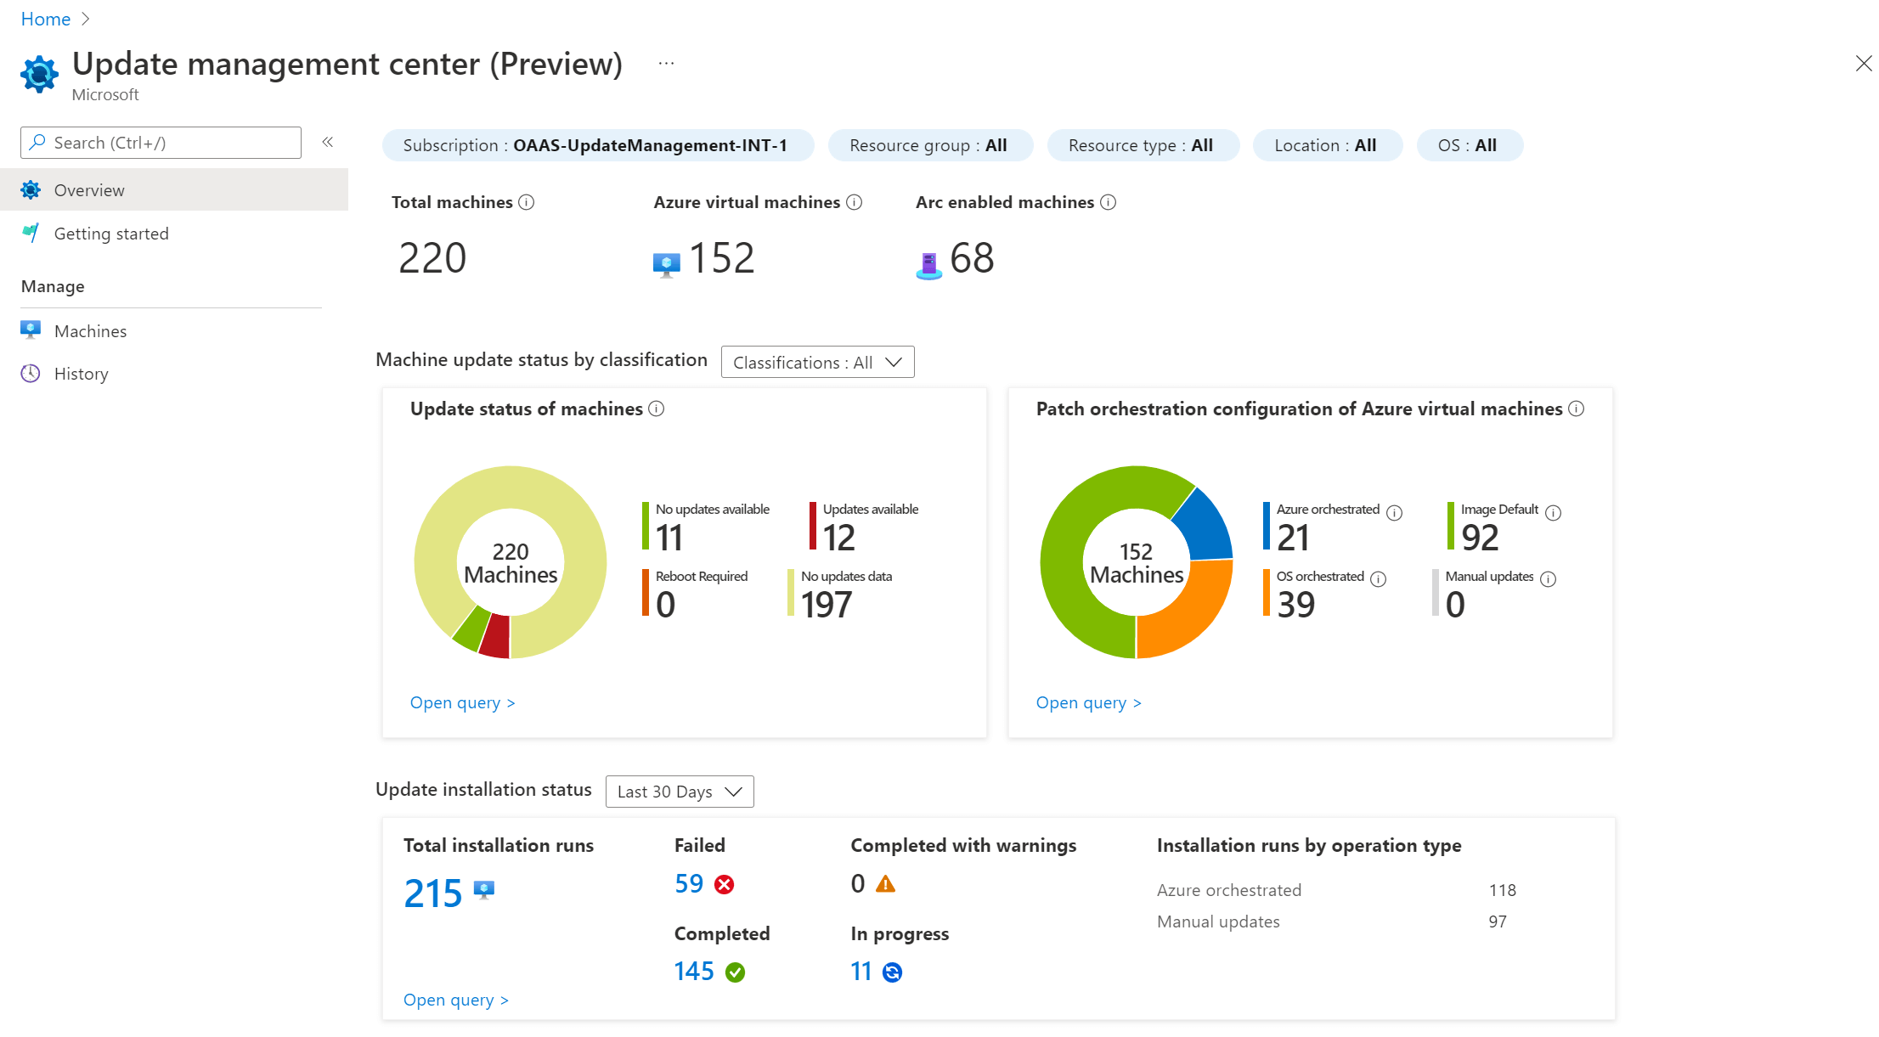Click Open query under Update status chart
The height and width of the screenshot is (1037, 1879).
[462, 703]
